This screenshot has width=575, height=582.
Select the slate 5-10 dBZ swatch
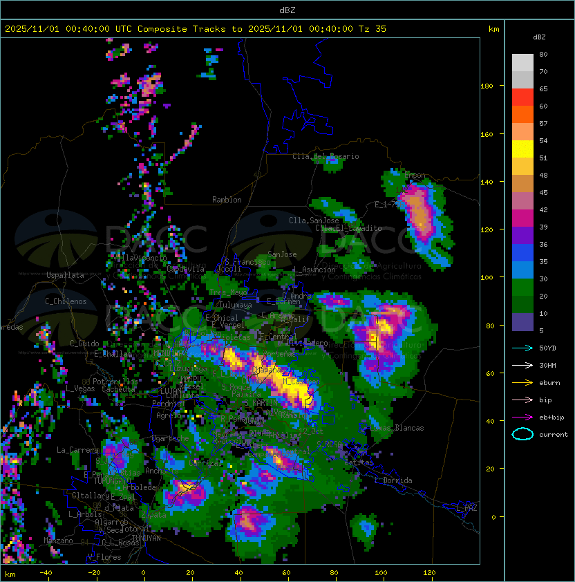coord(522,322)
